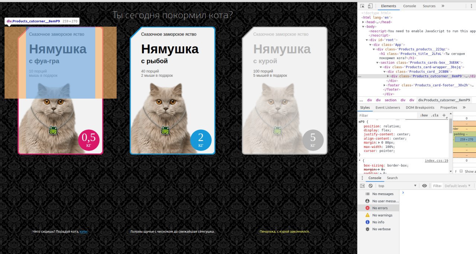Click the console prompt line
The height and width of the screenshot is (254, 476).
[439, 193]
